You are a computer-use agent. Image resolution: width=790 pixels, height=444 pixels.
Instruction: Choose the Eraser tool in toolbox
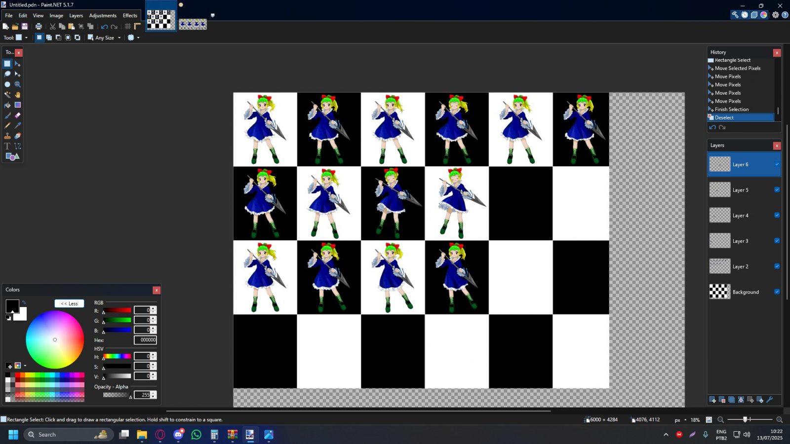coord(18,115)
